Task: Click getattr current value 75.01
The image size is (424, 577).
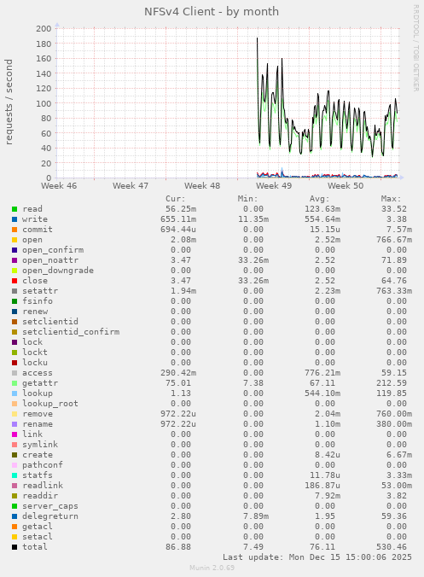Action: click(x=178, y=383)
